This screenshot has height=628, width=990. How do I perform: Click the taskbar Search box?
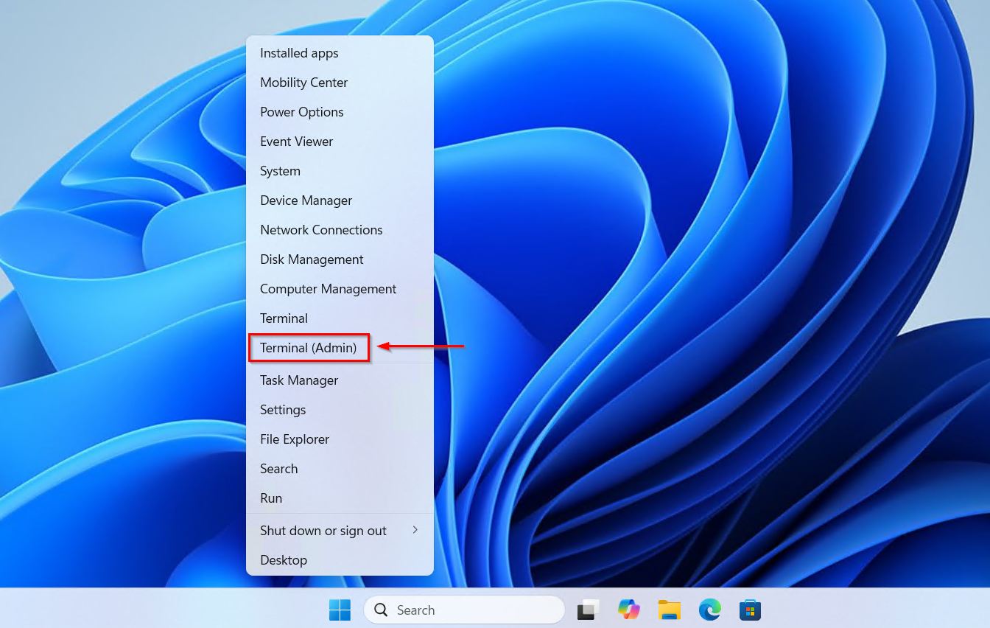[x=464, y=610]
